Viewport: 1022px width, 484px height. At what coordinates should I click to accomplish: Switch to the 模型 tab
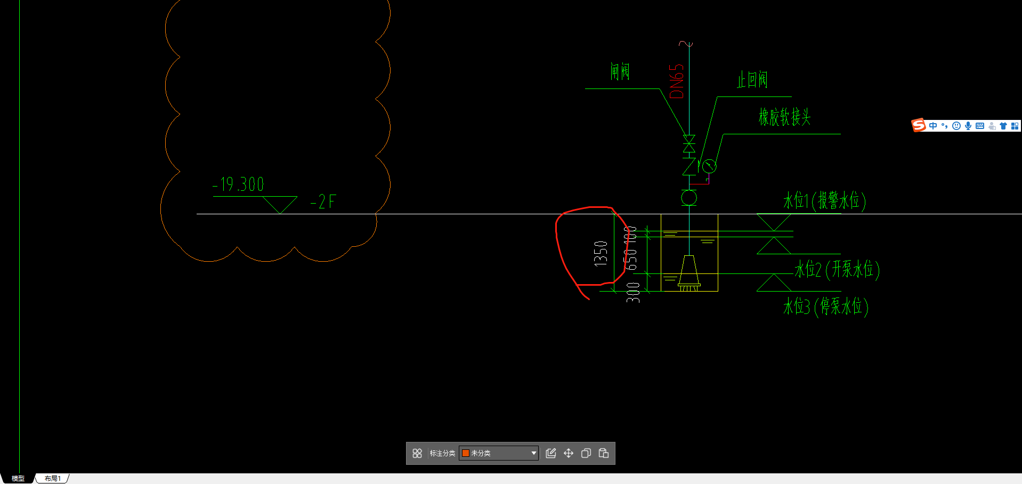click(x=18, y=479)
